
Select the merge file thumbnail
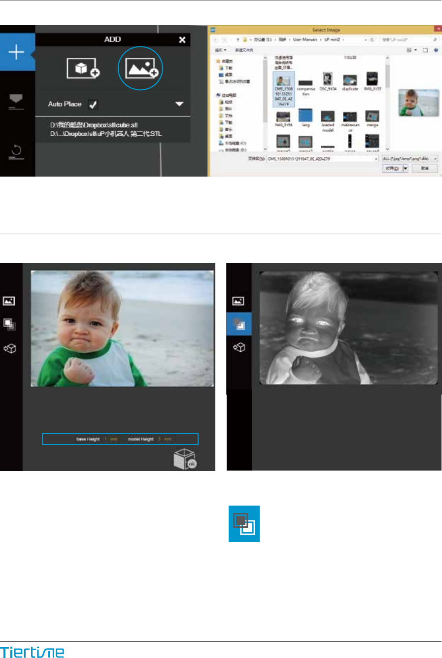click(x=372, y=119)
